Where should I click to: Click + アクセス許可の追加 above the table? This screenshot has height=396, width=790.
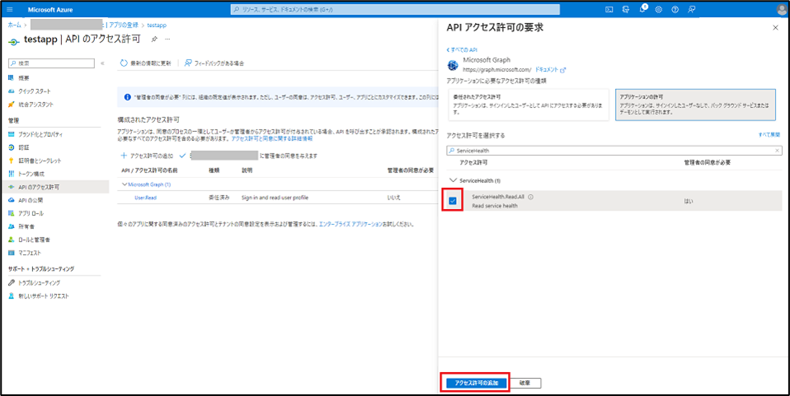pos(147,156)
